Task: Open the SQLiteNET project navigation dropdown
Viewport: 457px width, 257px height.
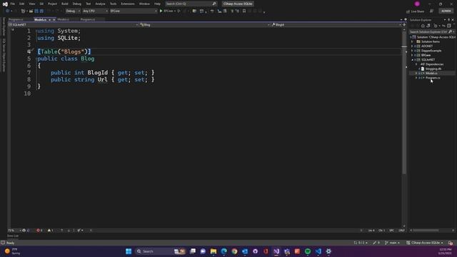Action: (73, 25)
